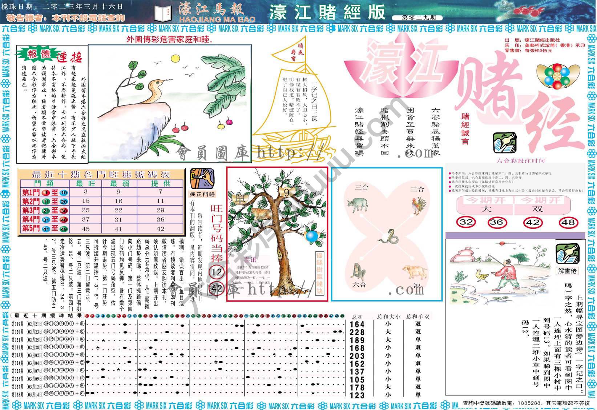Click the hand-writing icon above 六合彩投注时间
Screen dimensions: 597x410
point(505,143)
